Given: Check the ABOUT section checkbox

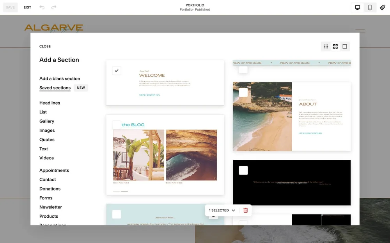Looking at the screenshot, I should (x=243, y=93).
